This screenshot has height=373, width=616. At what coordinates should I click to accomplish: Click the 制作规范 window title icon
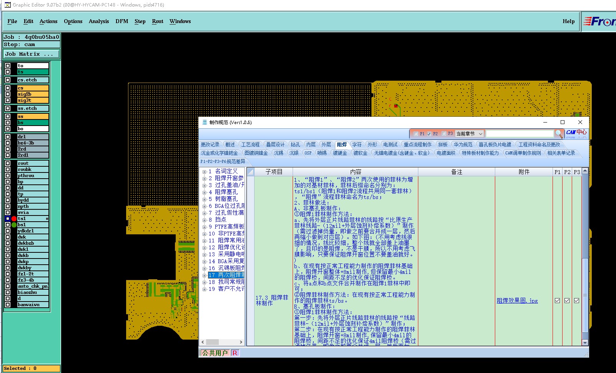point(205,122)
